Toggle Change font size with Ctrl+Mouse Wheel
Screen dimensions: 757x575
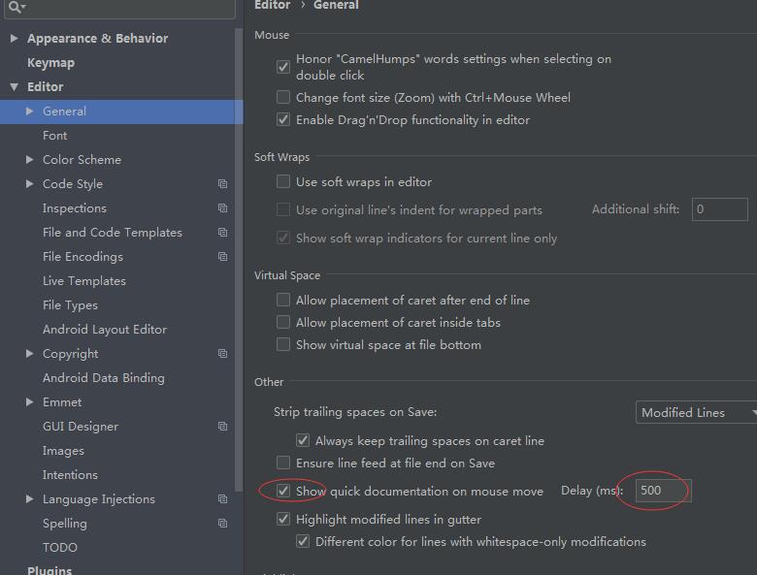pos(283,97)
